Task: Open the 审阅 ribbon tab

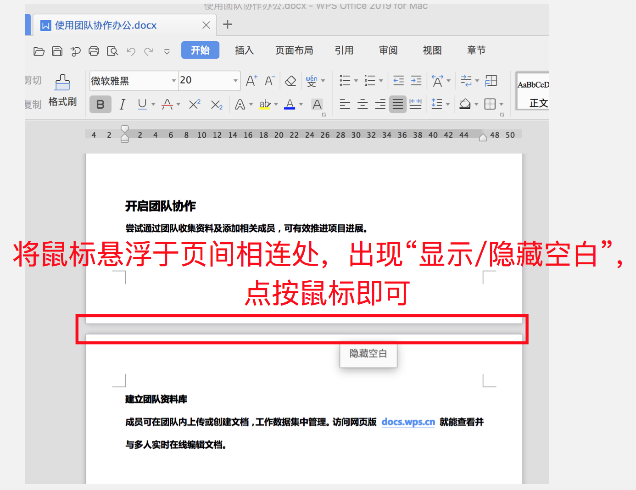Action: click(388, 50)
